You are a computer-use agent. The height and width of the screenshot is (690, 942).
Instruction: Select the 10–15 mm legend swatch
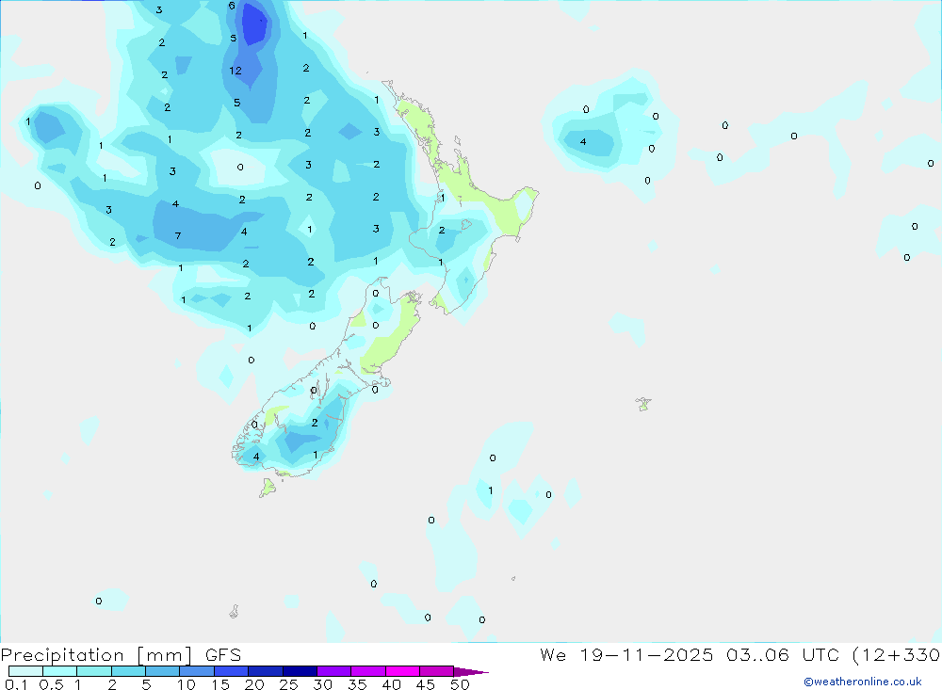(197, 671)
